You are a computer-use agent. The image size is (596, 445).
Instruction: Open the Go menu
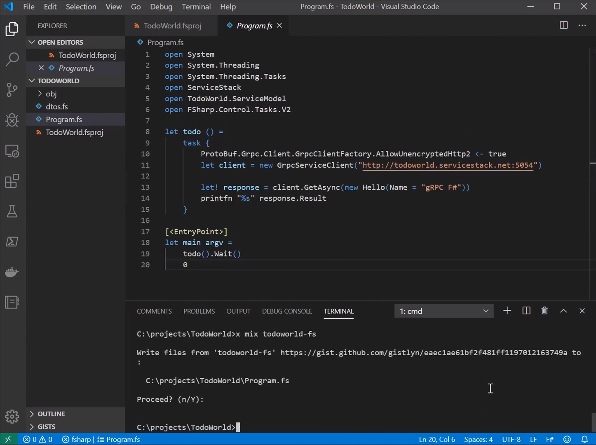[x=136, y=7]
